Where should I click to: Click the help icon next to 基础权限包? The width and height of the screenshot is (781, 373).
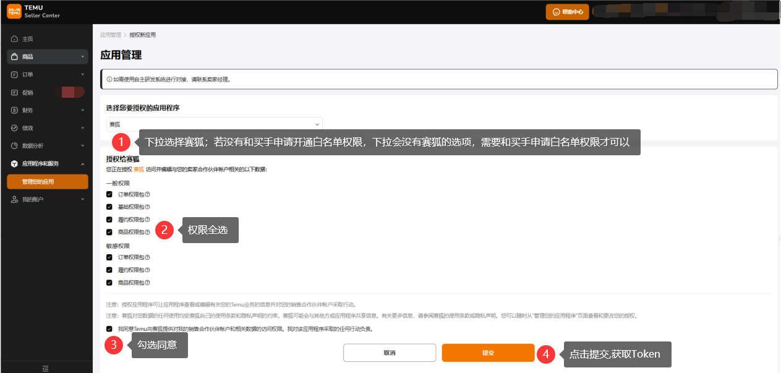(x=147, y=207)
